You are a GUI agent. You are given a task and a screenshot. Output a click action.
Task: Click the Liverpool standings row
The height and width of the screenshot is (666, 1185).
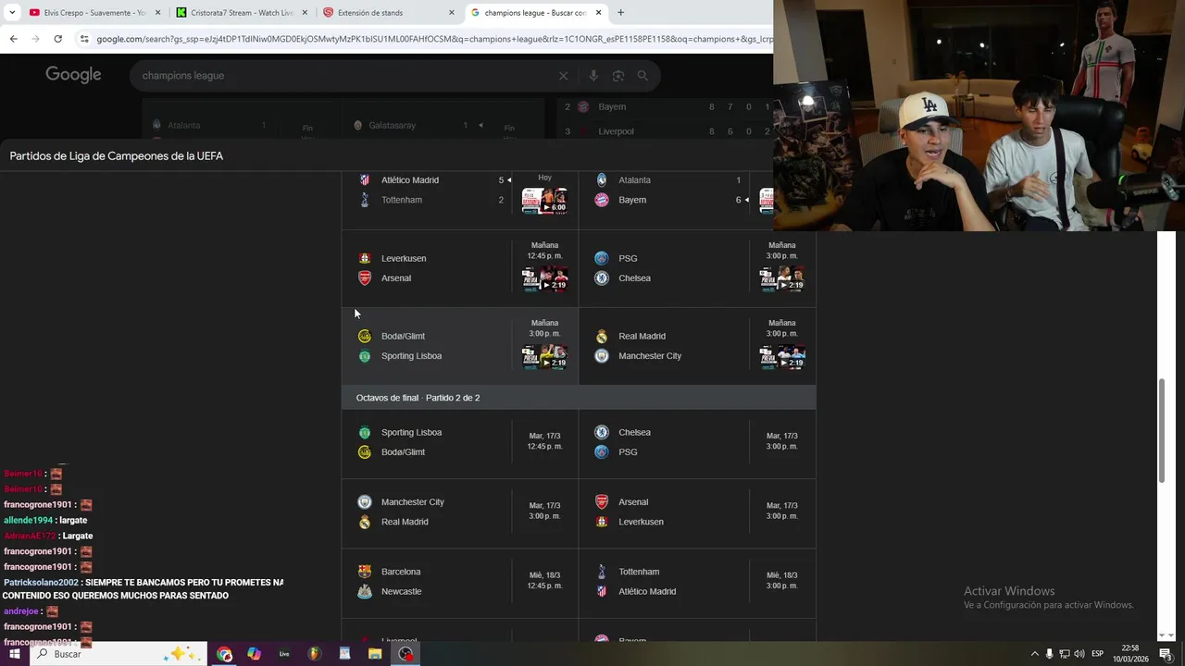point(667,131)
